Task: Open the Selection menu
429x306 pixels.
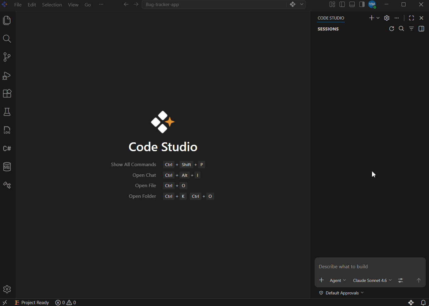Action: 52,5
